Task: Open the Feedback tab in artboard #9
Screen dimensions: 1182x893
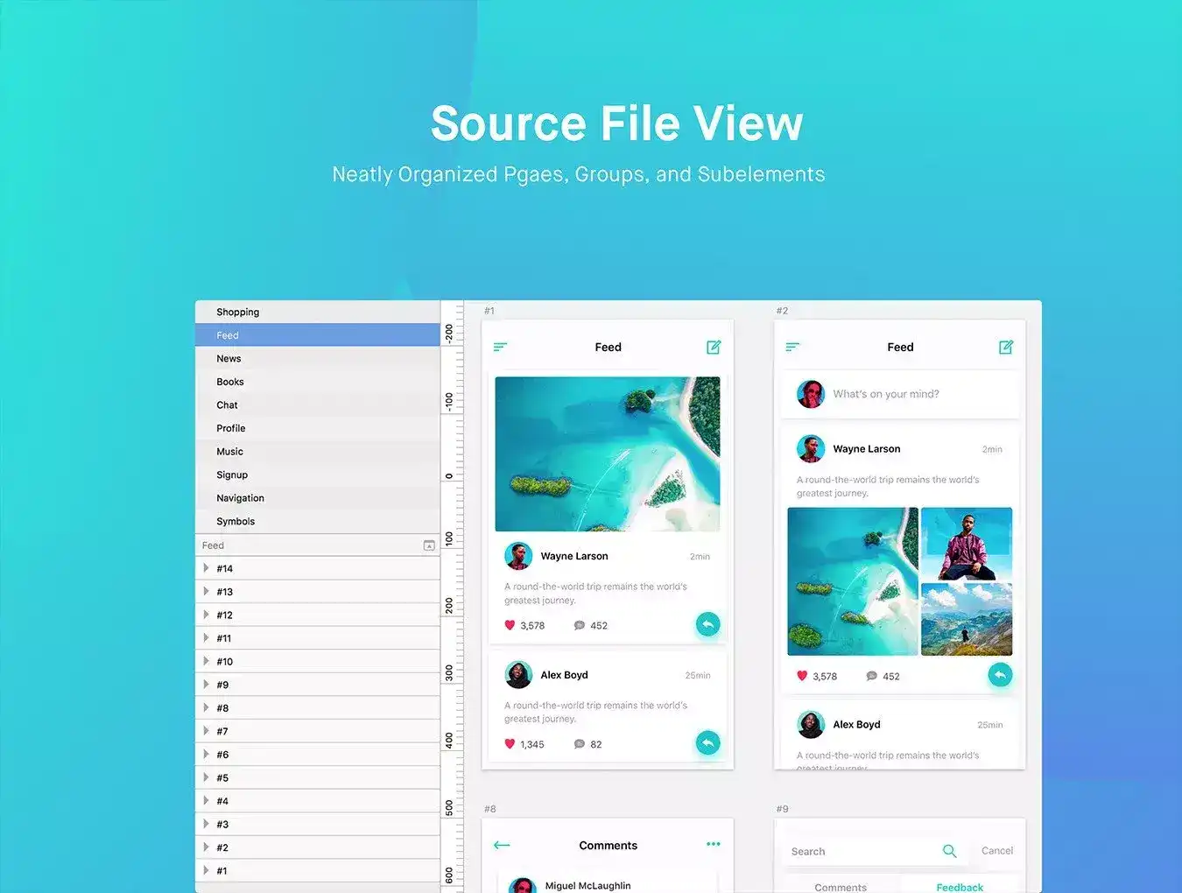Action: (960, 886)
